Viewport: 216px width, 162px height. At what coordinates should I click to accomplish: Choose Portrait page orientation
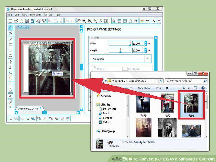[99, 69]
